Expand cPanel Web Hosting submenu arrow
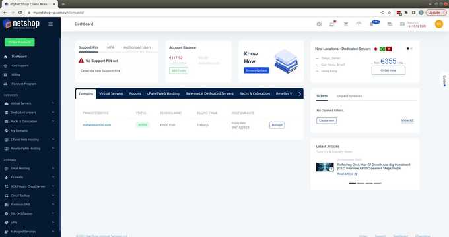Screen dimensions: 449x237 tap(53, 140)
